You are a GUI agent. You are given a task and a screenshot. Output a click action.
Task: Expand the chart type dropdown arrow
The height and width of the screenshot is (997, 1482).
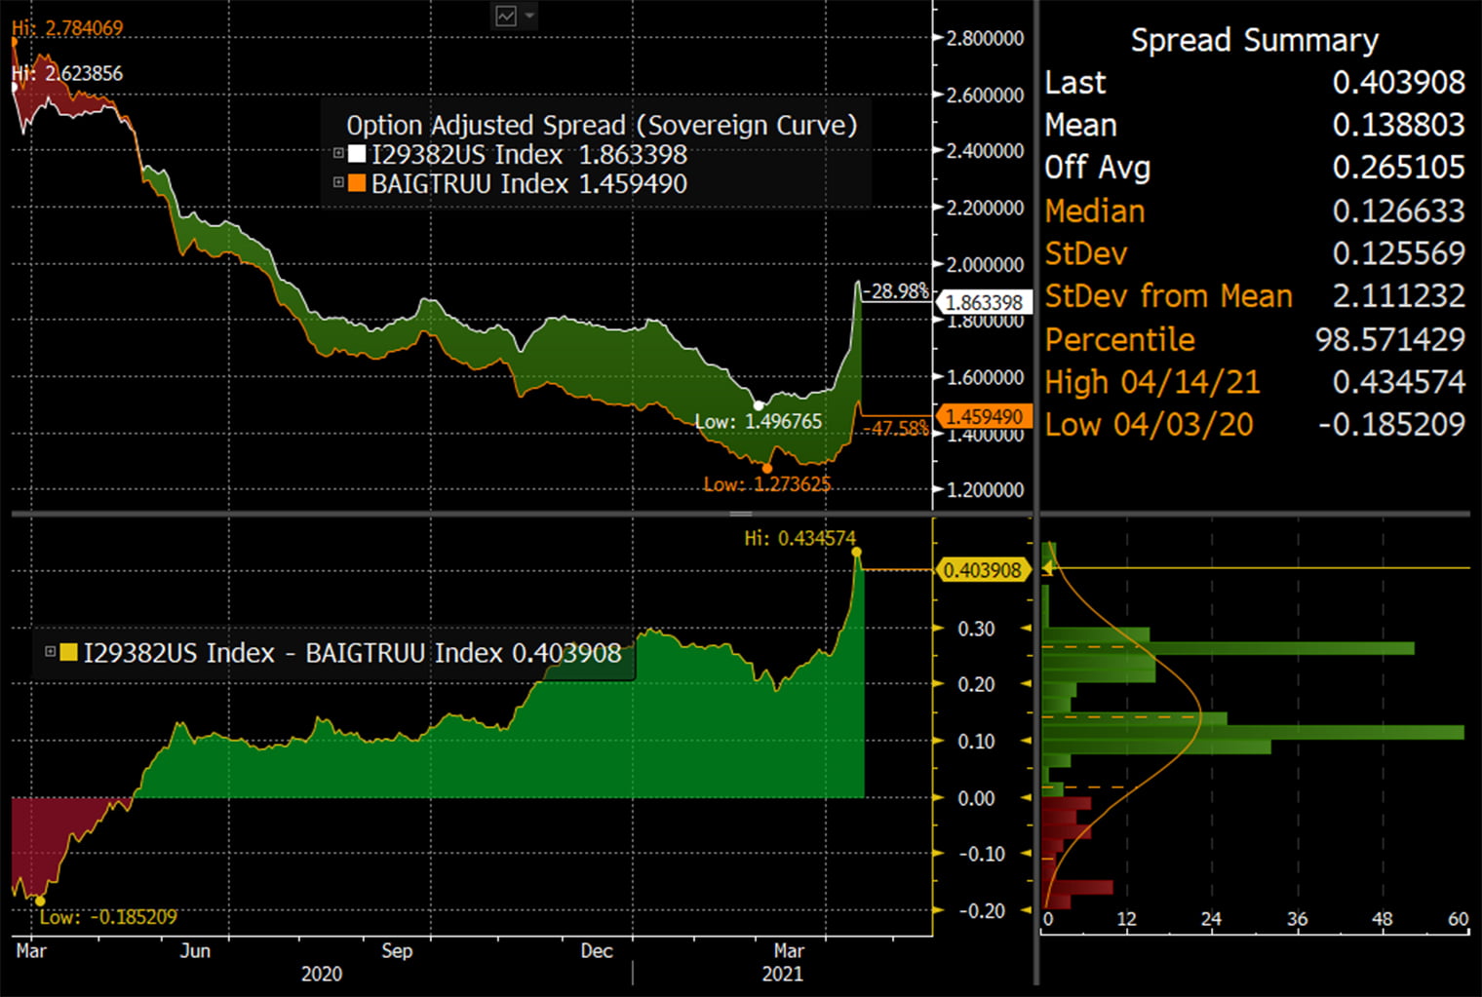pyautogui.click(x=529, y=16)
